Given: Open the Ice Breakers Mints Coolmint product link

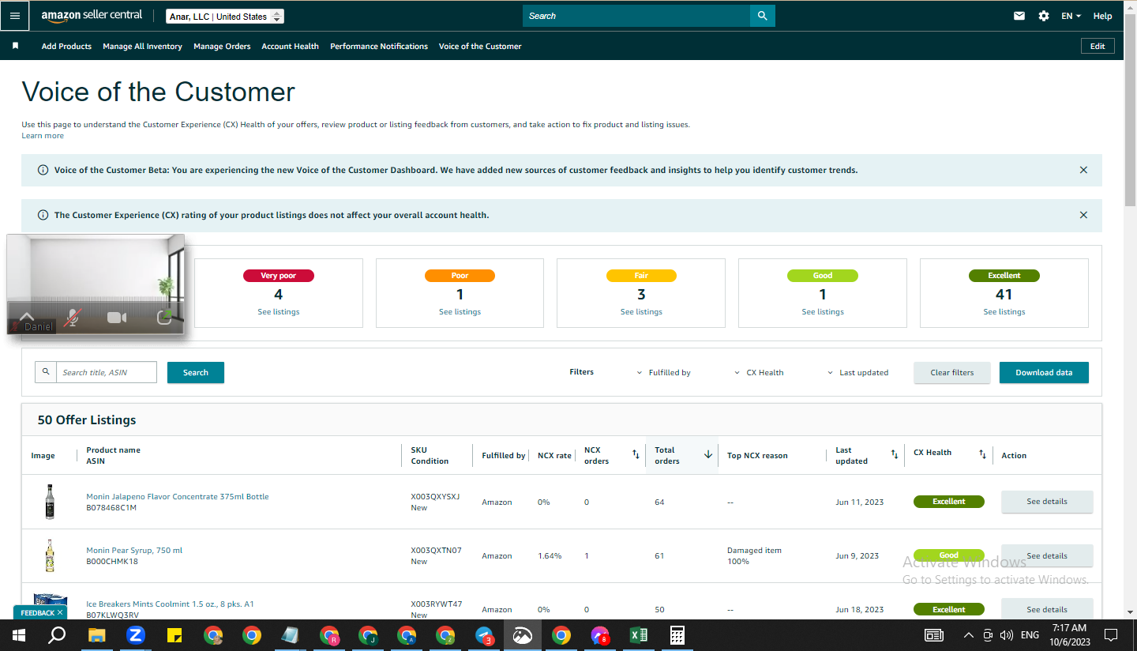Looking at the screenshot, I should pyautogui.click(x=170, y=604).
